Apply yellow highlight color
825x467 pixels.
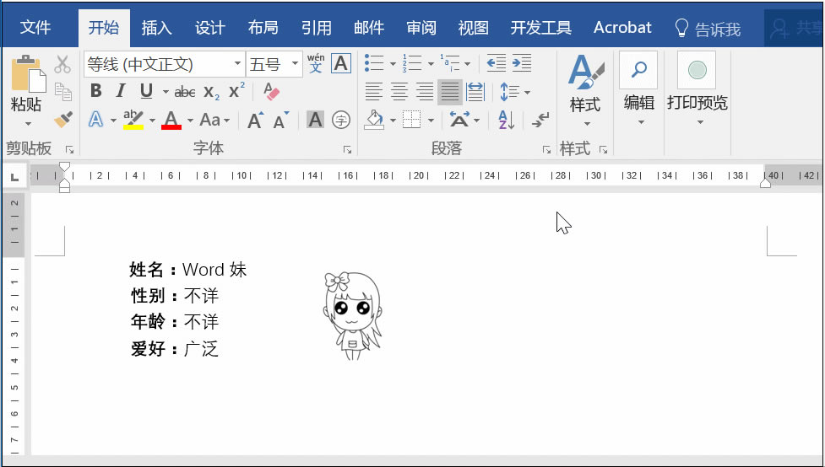(x=133, y=121)
